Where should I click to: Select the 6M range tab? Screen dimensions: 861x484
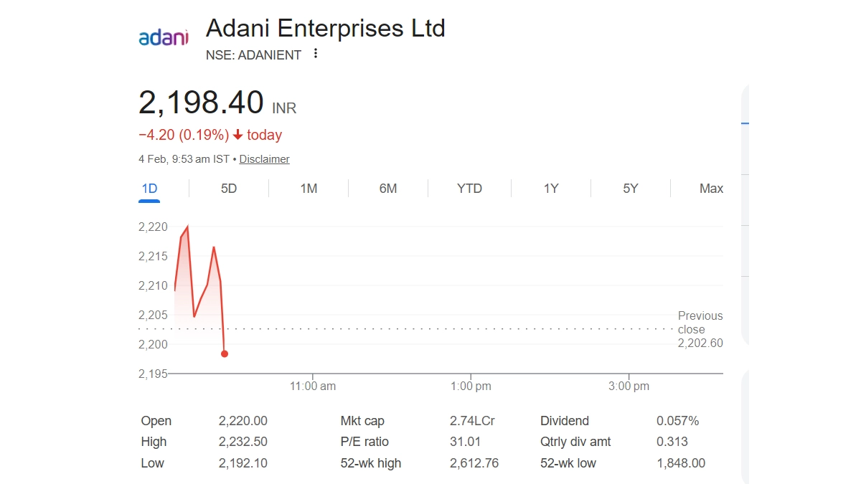pyautogui.click(x=388, y=189)
